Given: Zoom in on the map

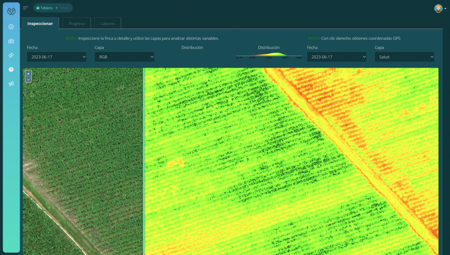Looking at the screenshot, I should click(28, 73).
